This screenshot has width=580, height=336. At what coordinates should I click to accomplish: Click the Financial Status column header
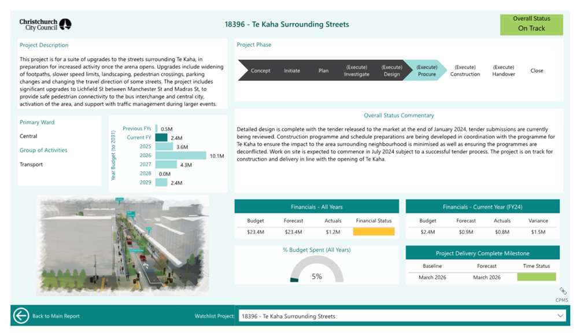click(374, 220)
